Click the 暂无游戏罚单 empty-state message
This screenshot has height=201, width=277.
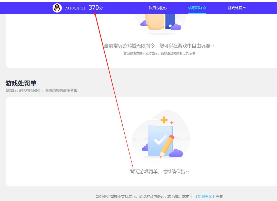point(159,171)
